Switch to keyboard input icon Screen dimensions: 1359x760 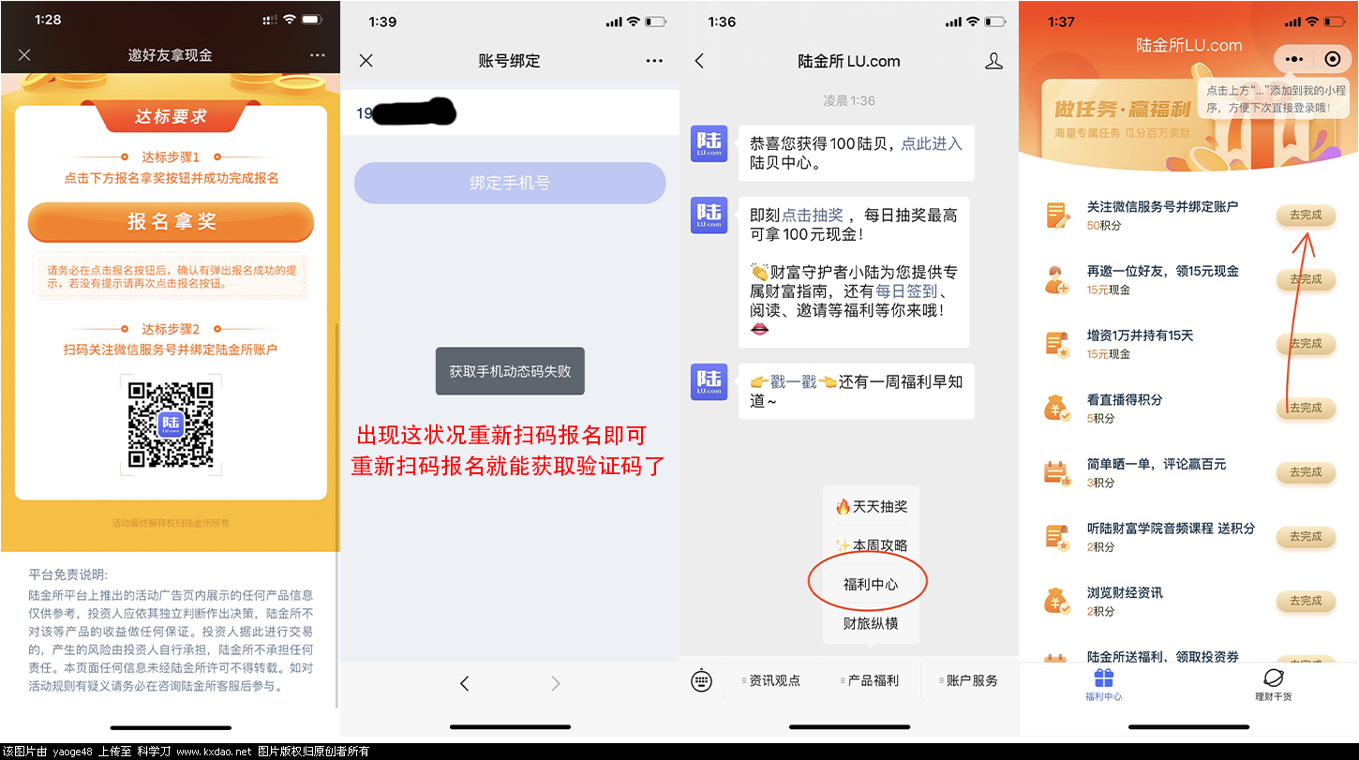click(701, 681)
